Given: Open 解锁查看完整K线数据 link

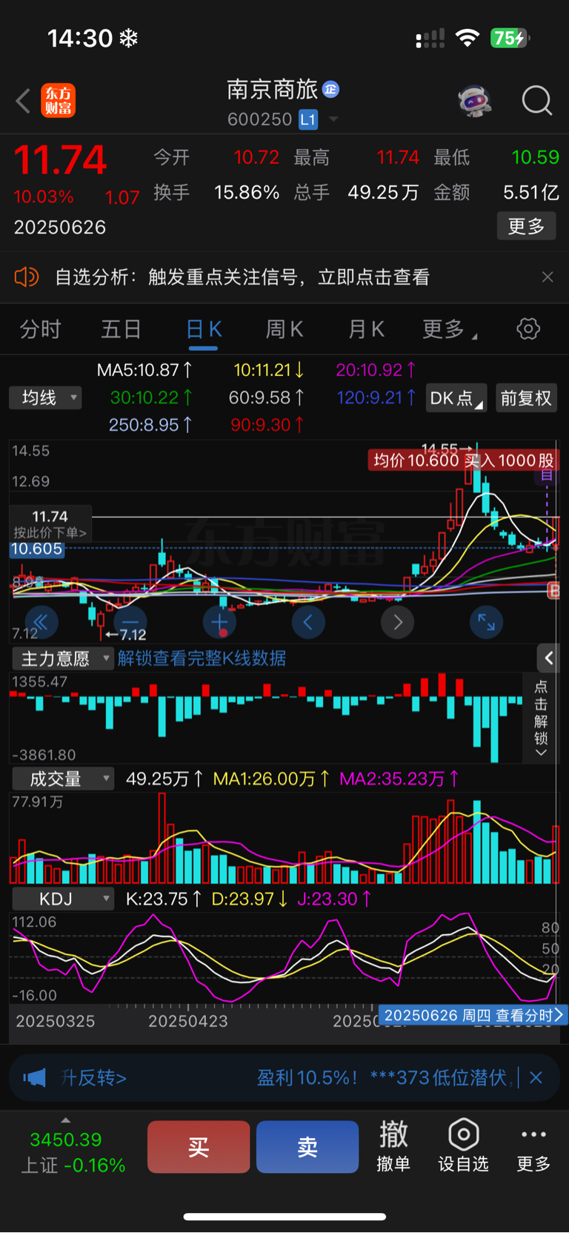Looking at the screenshot, I should click(202, 658).
